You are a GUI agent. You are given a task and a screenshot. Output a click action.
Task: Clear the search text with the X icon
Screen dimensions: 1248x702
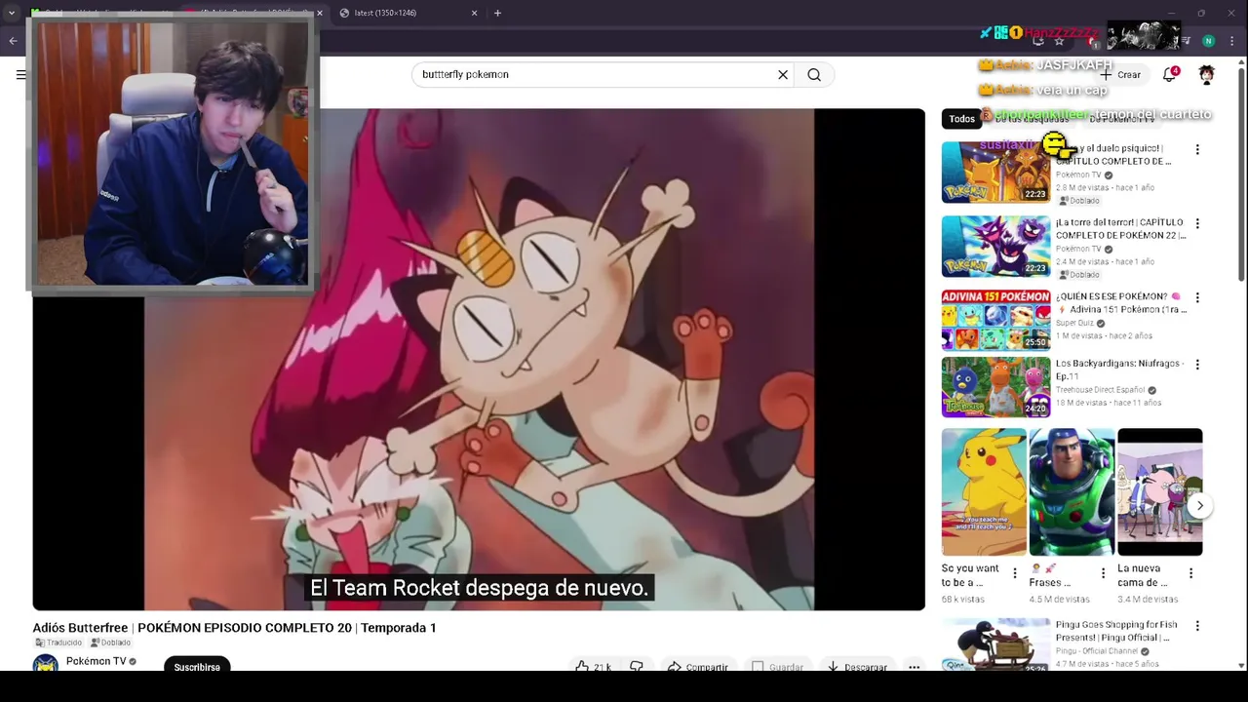click(x=783, y=74)
